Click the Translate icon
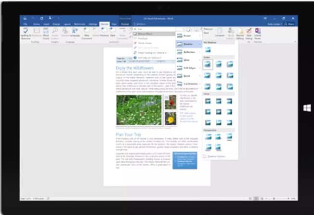The width and height of the screenshot is (314, 215). tap(65, 33)
